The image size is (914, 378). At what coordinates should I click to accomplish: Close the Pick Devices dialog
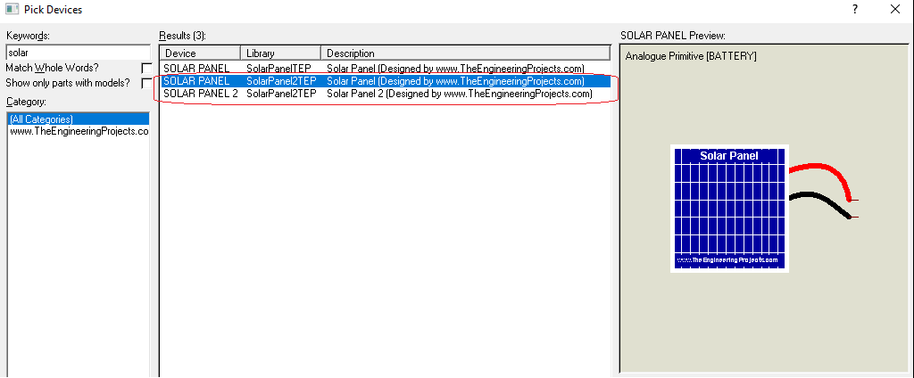pos(894,10)
